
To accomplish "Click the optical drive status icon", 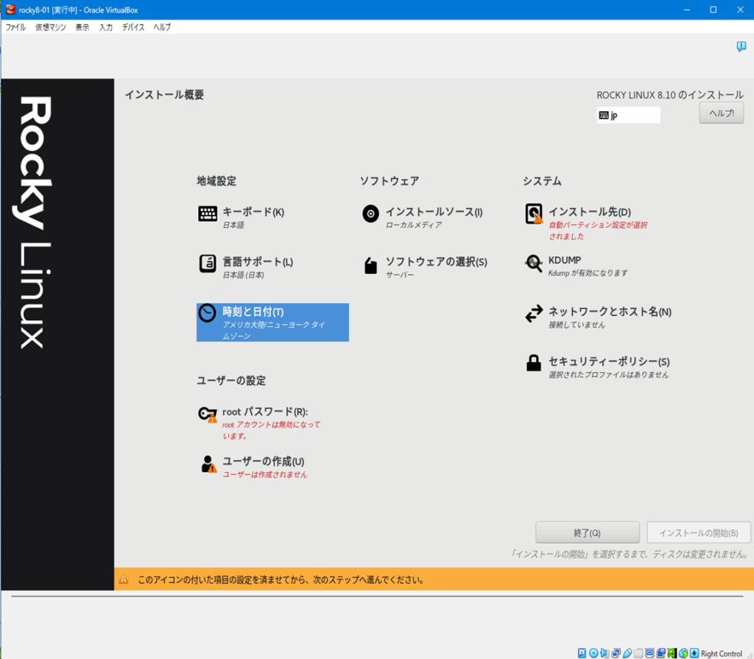I will coord(593,653).
